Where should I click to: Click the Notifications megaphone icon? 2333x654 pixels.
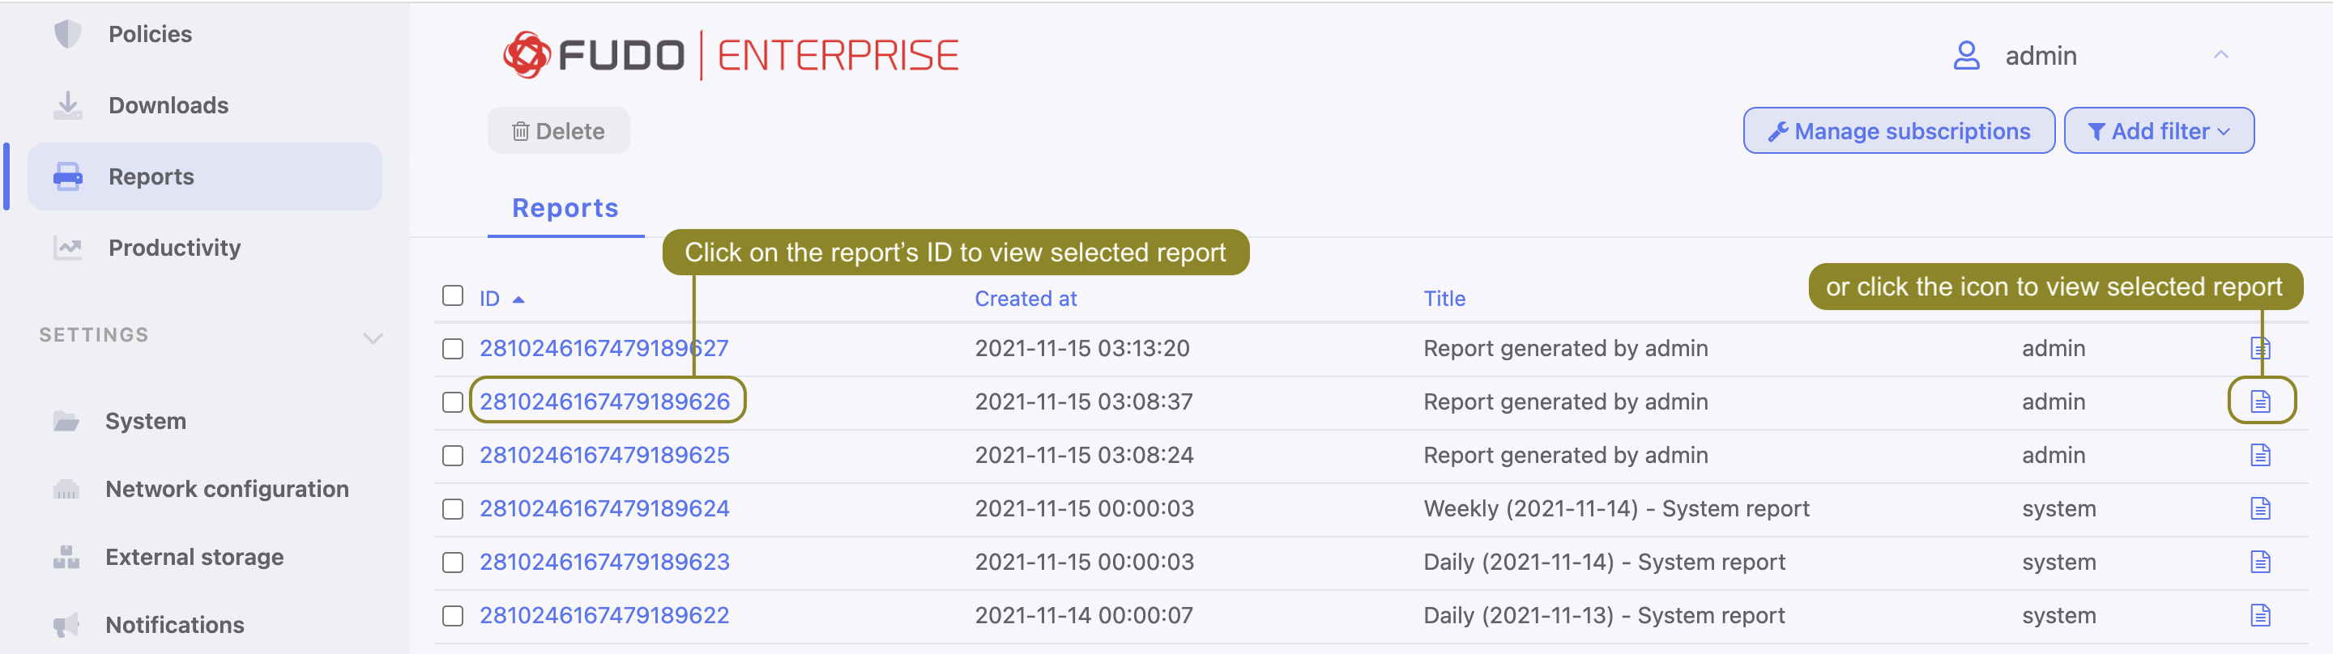coord(66,624)
